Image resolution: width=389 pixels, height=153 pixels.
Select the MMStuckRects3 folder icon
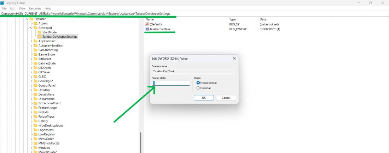[x=35, y=143]
